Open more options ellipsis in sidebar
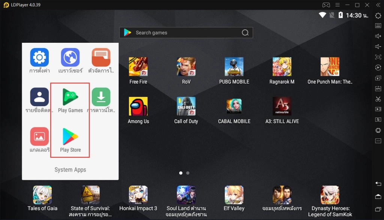The width and height of the screenshot is (384, 220). pos(378,141)
